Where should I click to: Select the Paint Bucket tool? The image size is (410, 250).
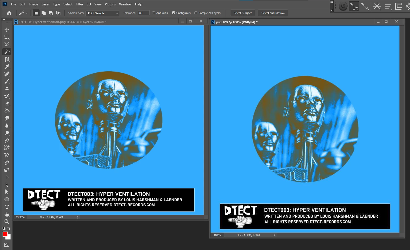[x=7, y=111]
